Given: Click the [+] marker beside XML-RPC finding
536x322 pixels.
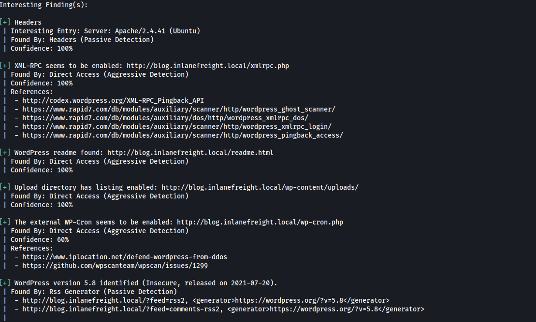Looking at the screenshot, I should (5, 66).
